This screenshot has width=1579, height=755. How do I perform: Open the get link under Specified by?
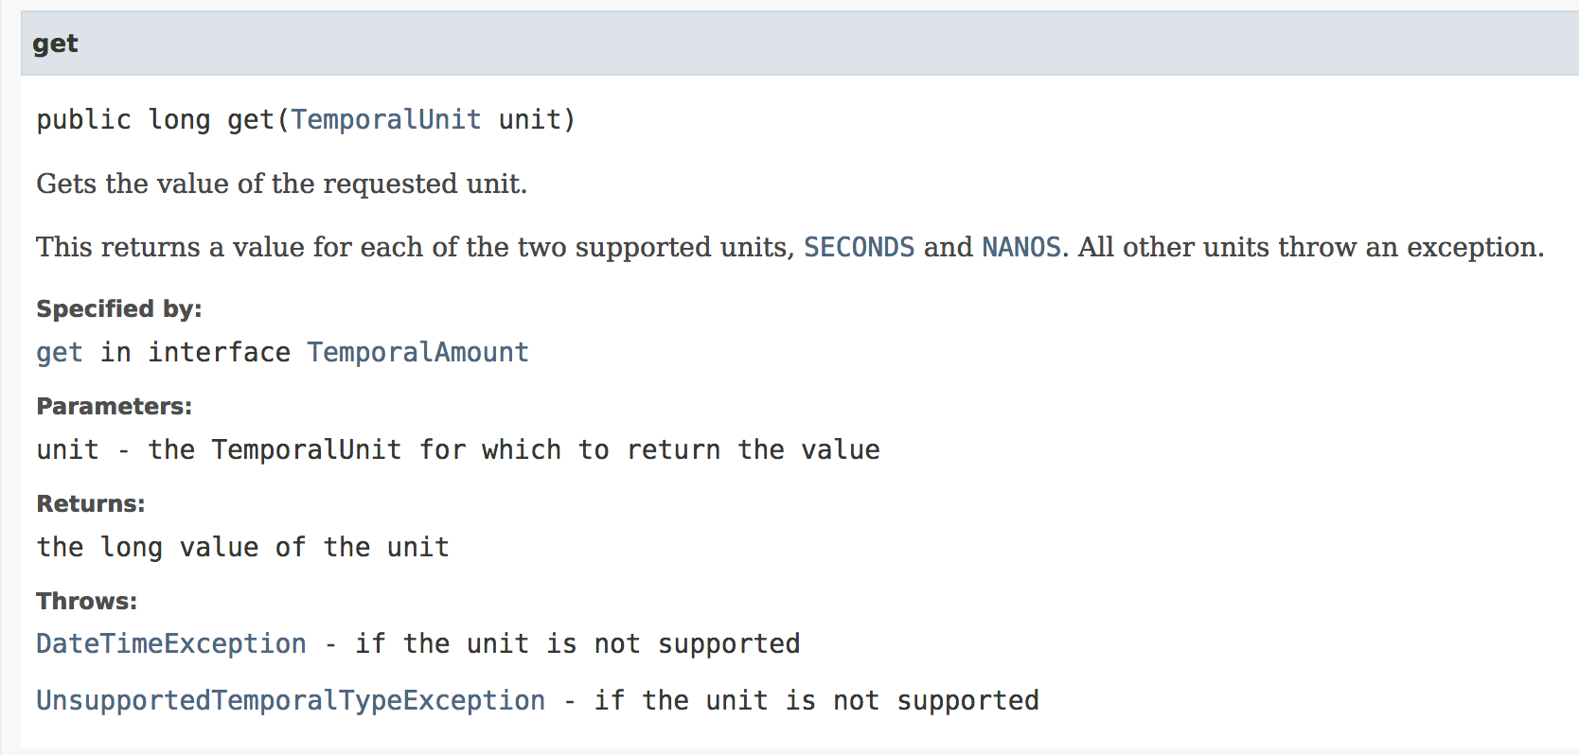tap(60, 353)
